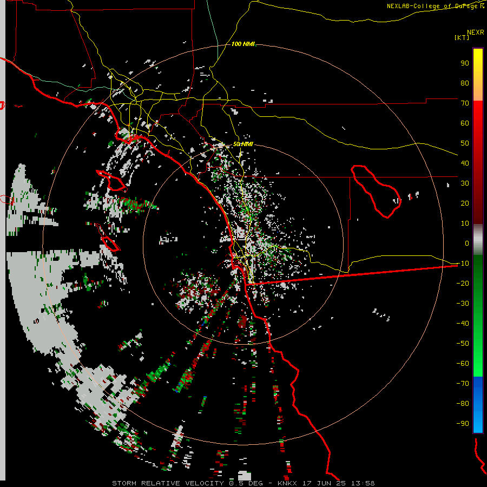Click the 70 tick label on the scale
This screenshot has width=487, height=487.
coord(465,103)
